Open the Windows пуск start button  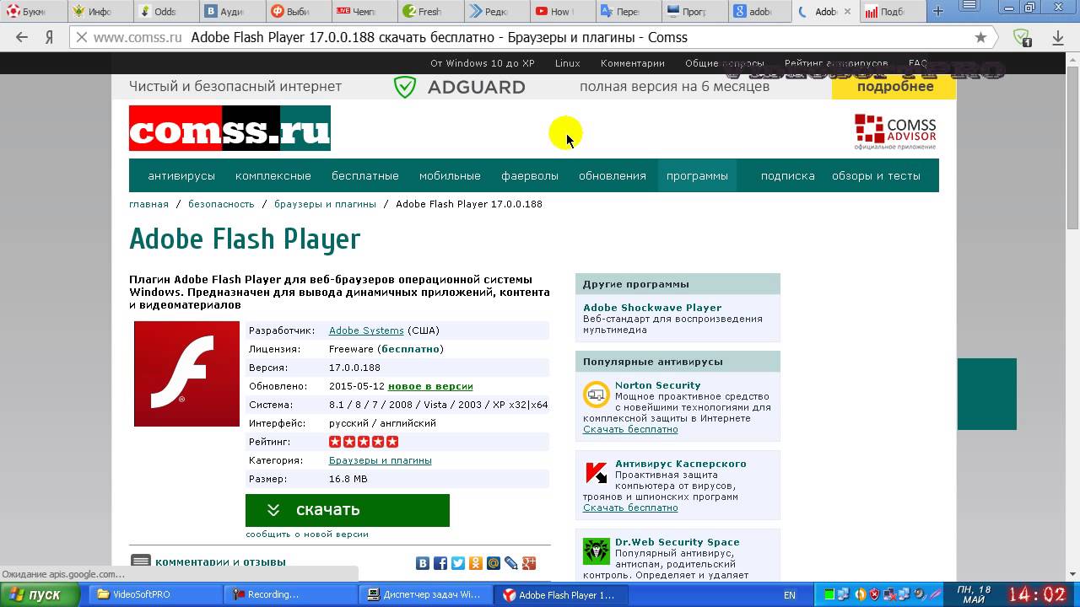tap(40, 594)
